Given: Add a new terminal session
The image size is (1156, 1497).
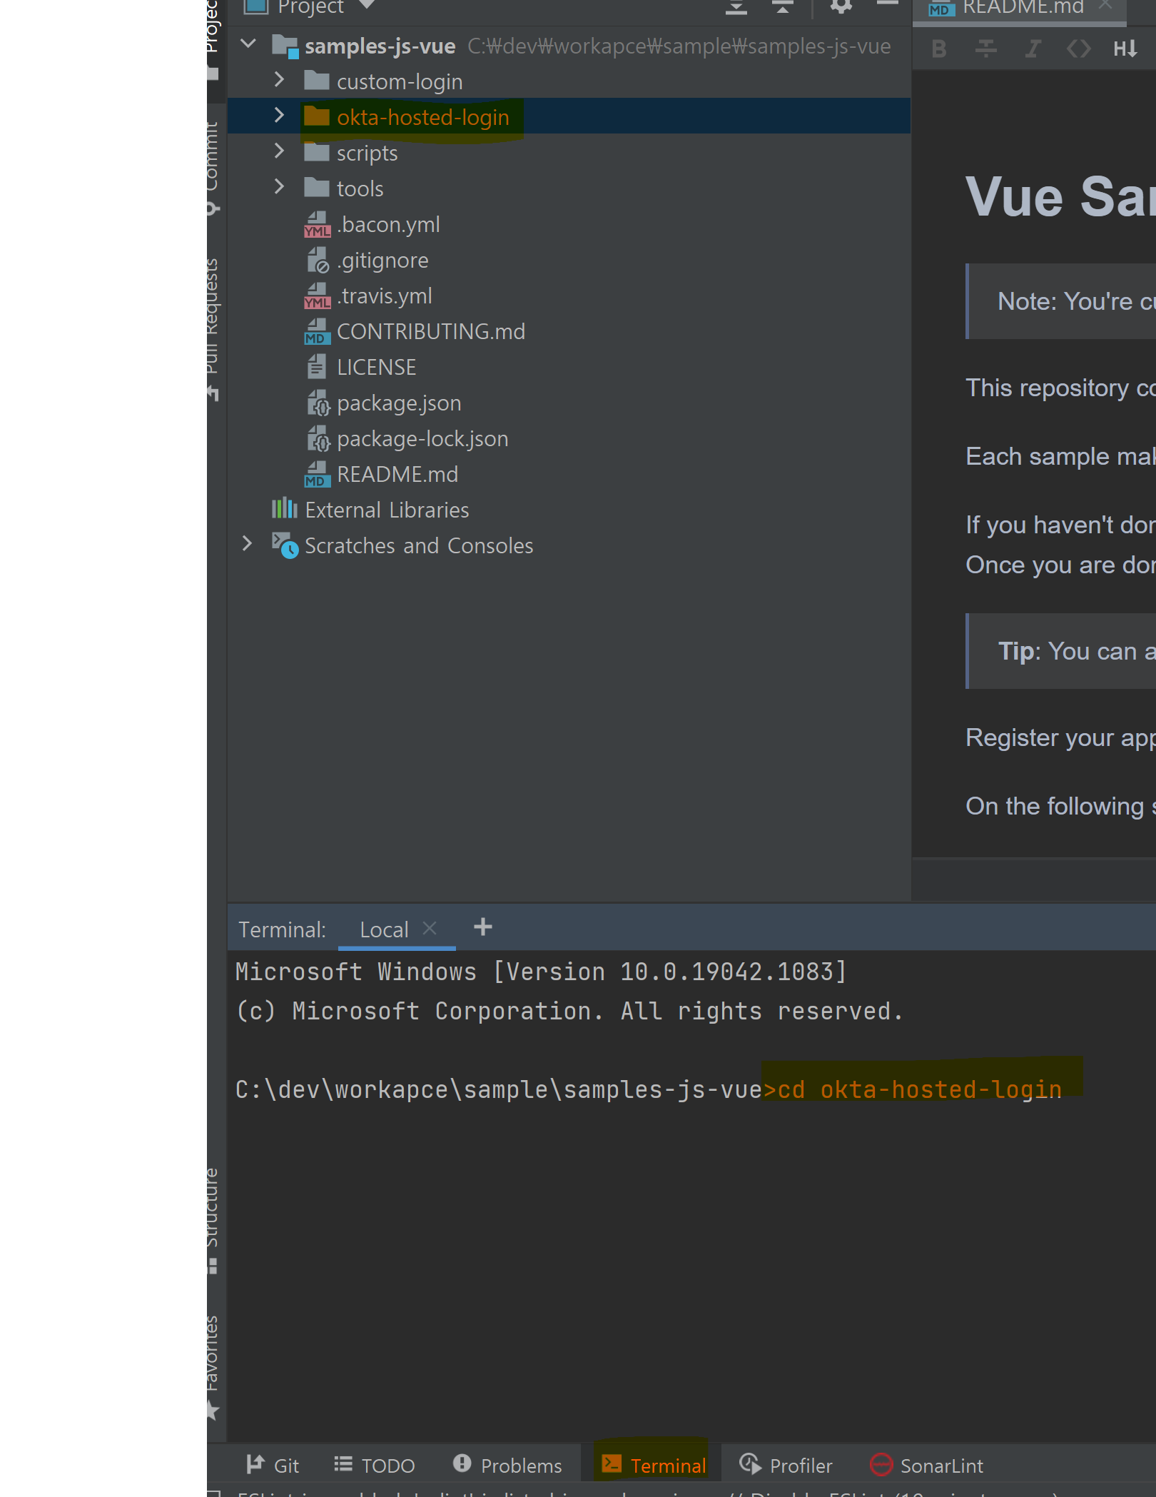Looking at the screenshot, I should pos(483,927).
